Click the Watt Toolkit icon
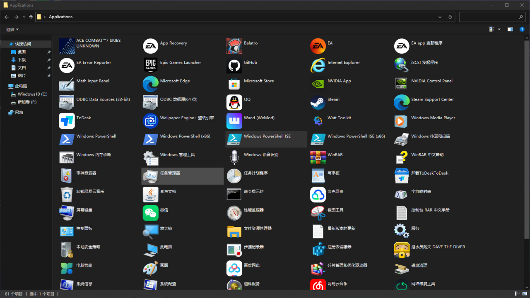This screenshot has width=530, height=298. pyautogui.click(x=318, y=120)
